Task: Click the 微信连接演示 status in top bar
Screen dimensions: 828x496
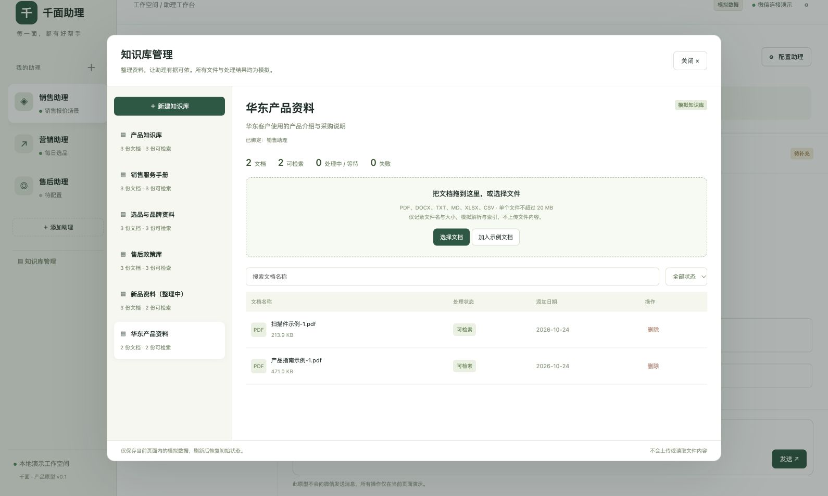Action: (772, 5)
